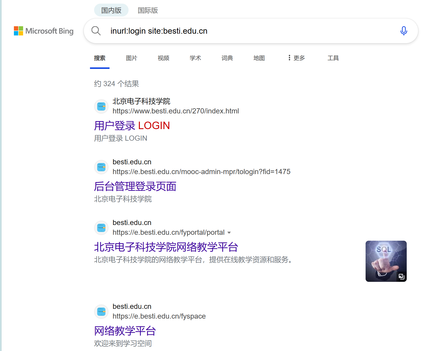The image size is (426, 351).
Task: Switch to 国内版 tab
Action: click(x=111, y=10)
